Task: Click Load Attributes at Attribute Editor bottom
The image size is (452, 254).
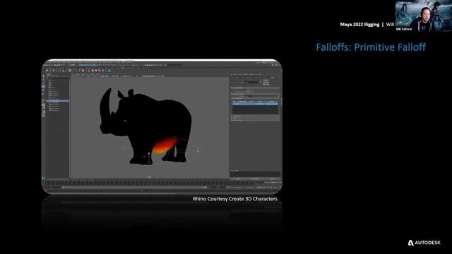Action: pyautogui.click(x=255, y=179)
